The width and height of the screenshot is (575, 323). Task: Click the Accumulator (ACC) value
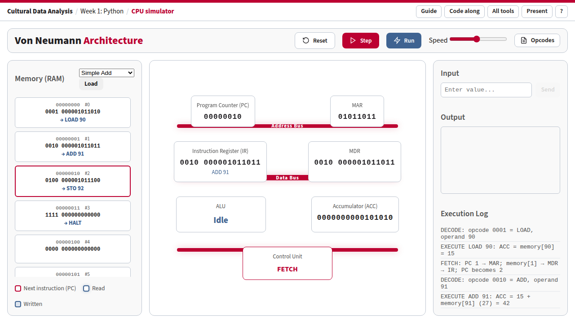pyautogui.click(x=355, y=218)
